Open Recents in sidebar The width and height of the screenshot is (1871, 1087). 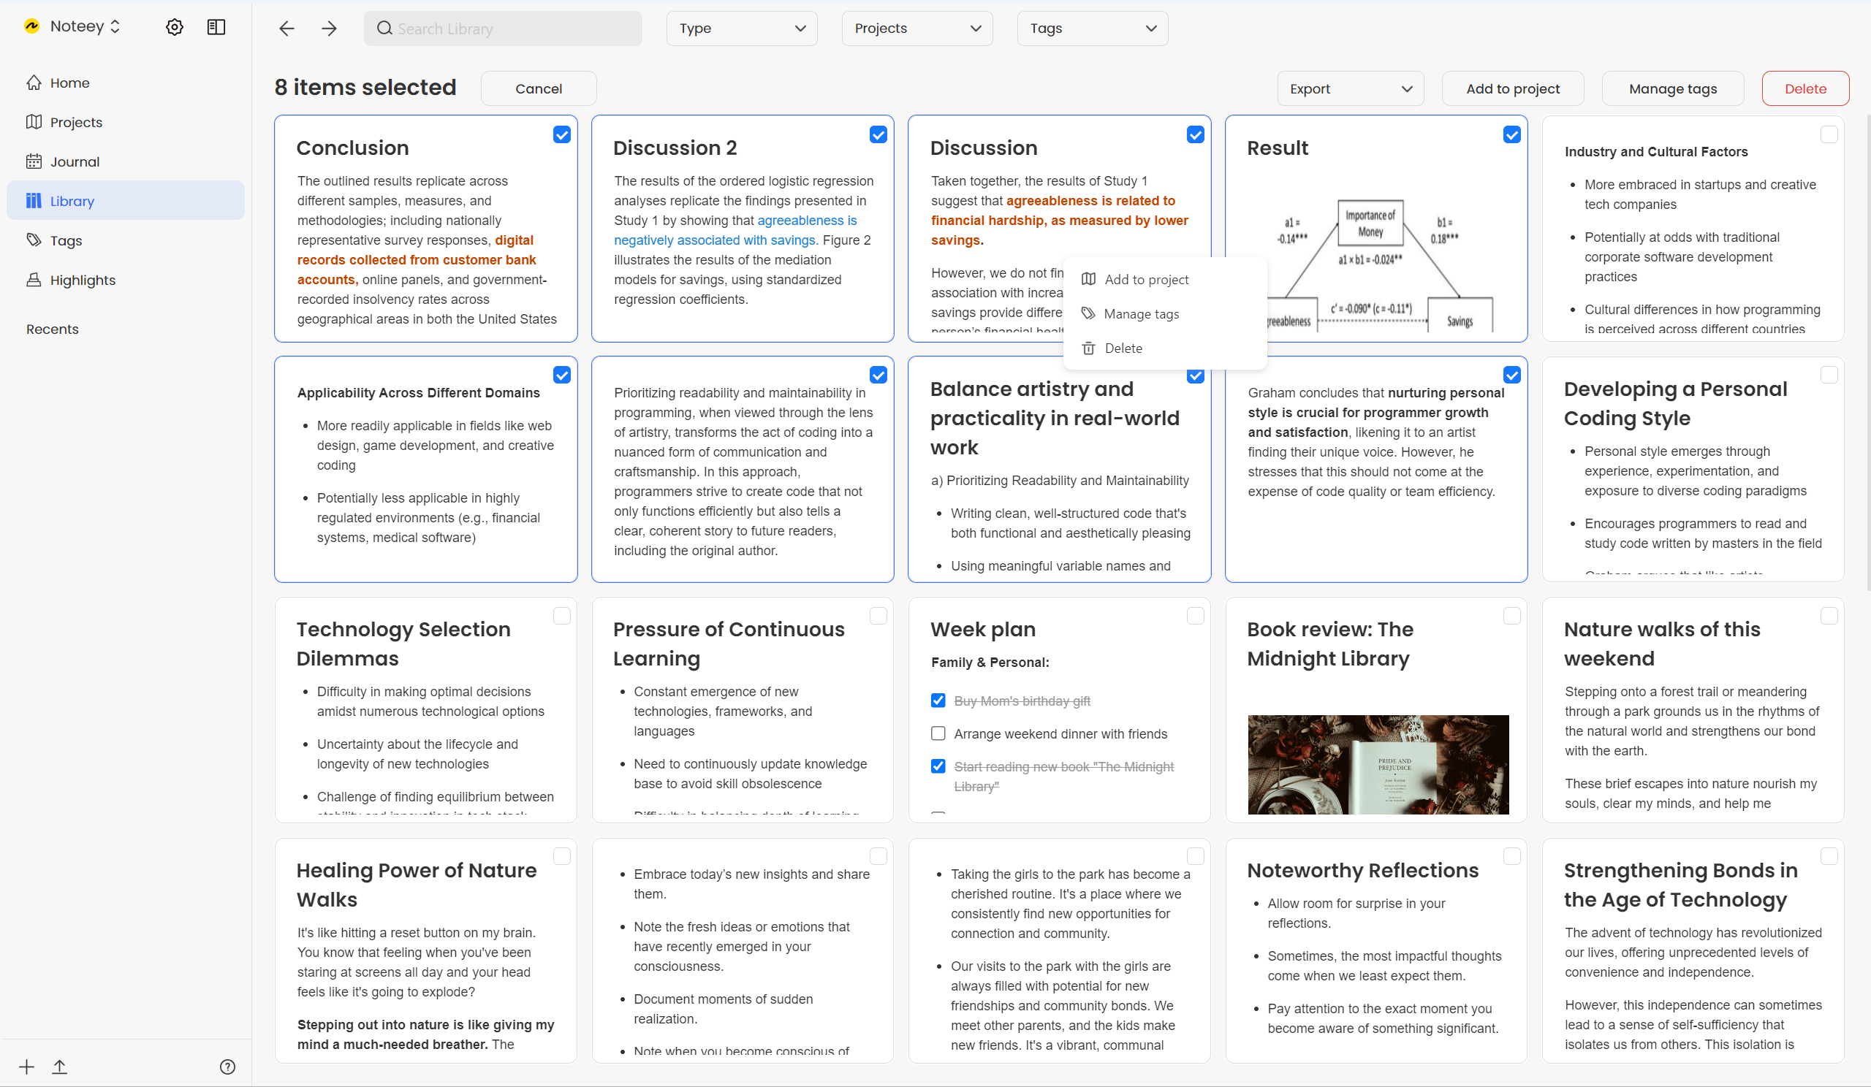click(52, 329)
